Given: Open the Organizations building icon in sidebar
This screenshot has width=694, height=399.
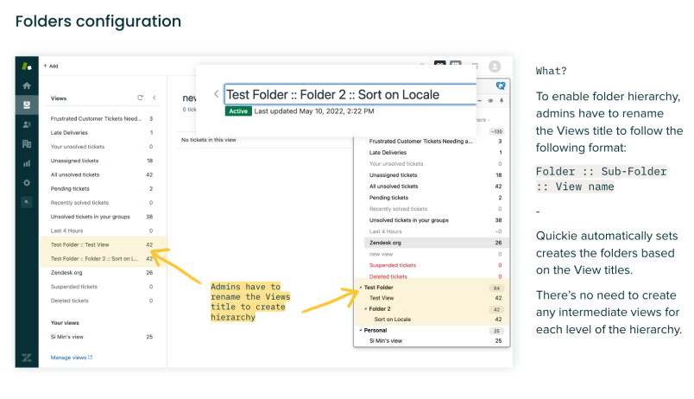Looking at the screenshot, I should (27, 144).
